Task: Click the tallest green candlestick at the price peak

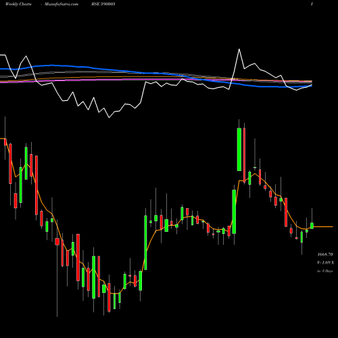Action: [x=239, y=149]
